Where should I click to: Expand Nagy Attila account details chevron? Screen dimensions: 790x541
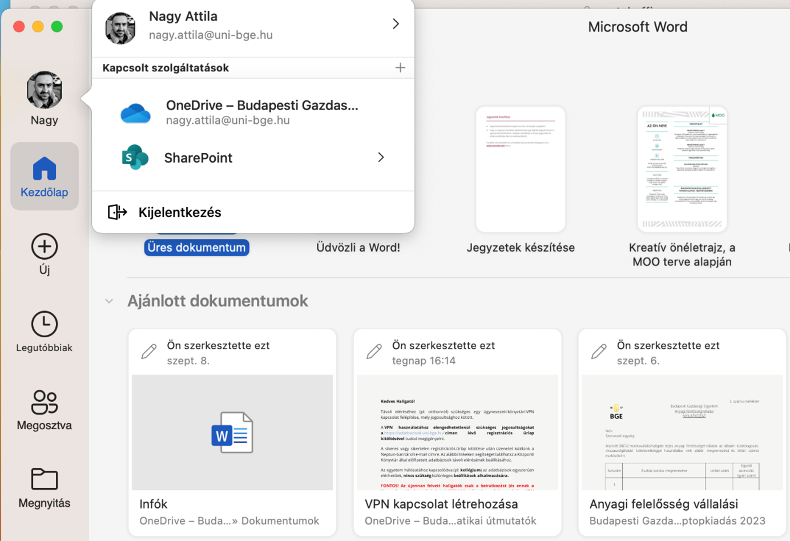point(396,24)
